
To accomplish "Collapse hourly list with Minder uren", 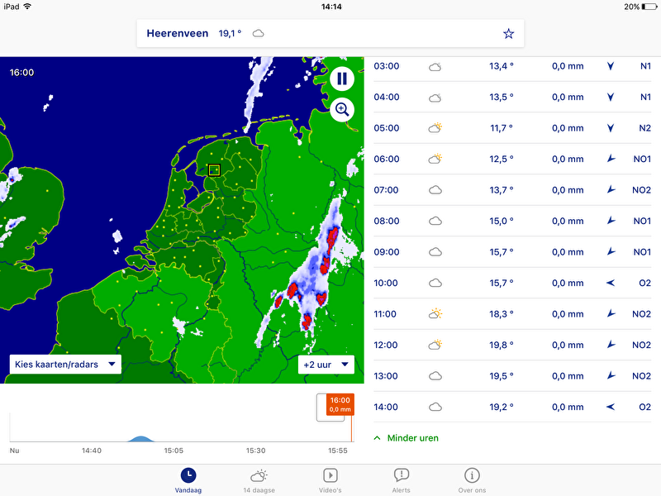I will click(x=406, y=438).
